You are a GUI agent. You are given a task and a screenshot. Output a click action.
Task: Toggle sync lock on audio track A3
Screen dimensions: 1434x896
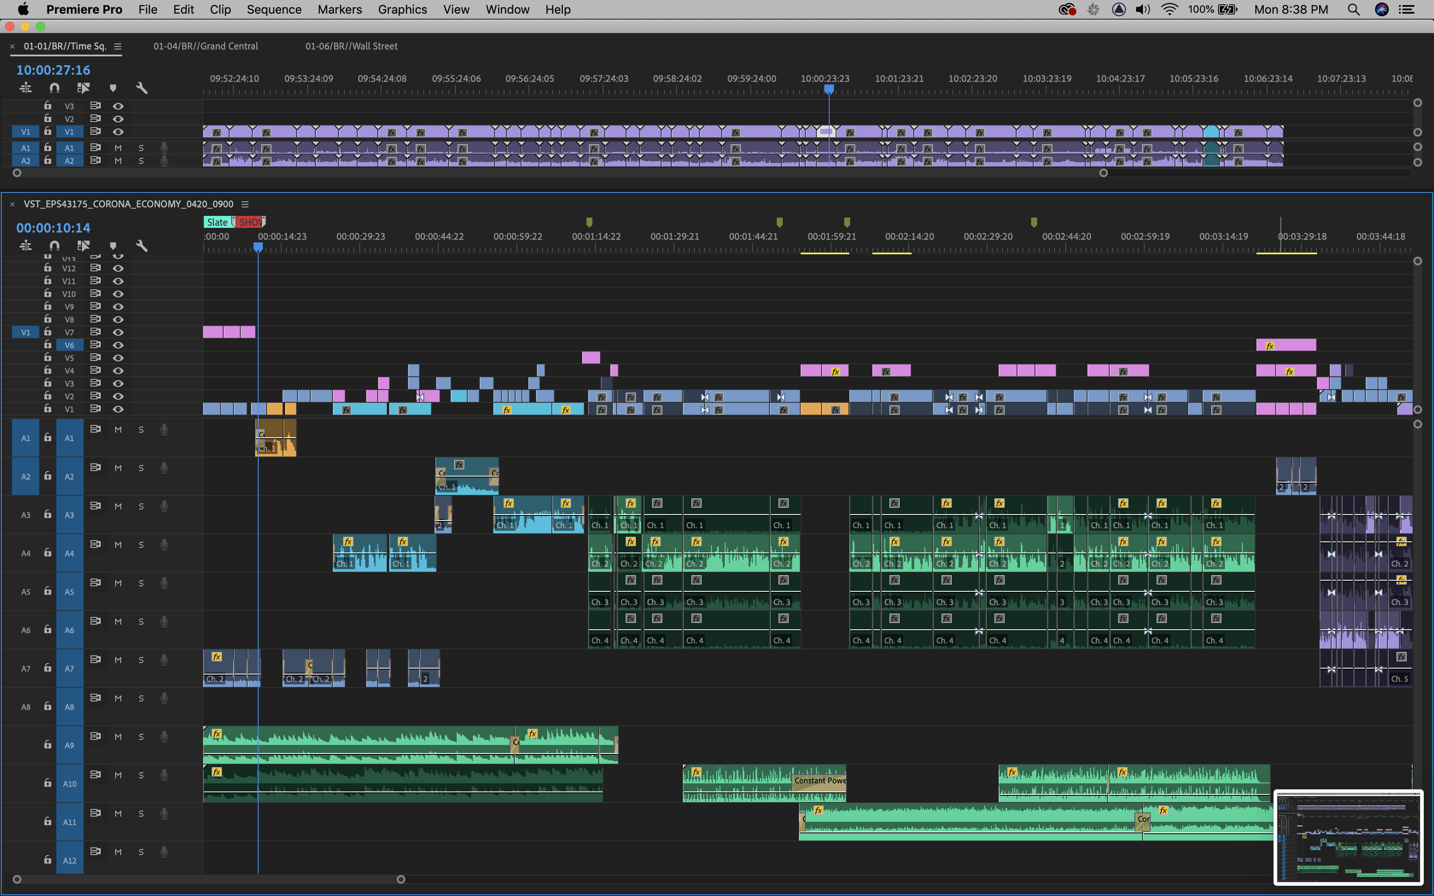click(95, 506)
